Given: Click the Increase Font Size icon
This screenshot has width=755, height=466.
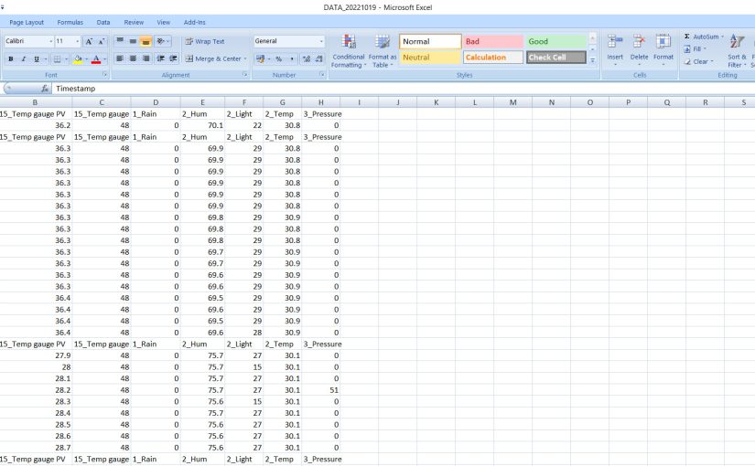Looking at the screenshot, I should click(89, 41).
